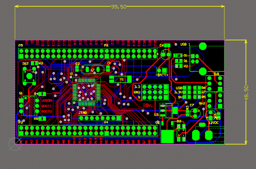Click the BOOT1 red silkscreen text
This screenshot has width=256, height=169.
47,106
